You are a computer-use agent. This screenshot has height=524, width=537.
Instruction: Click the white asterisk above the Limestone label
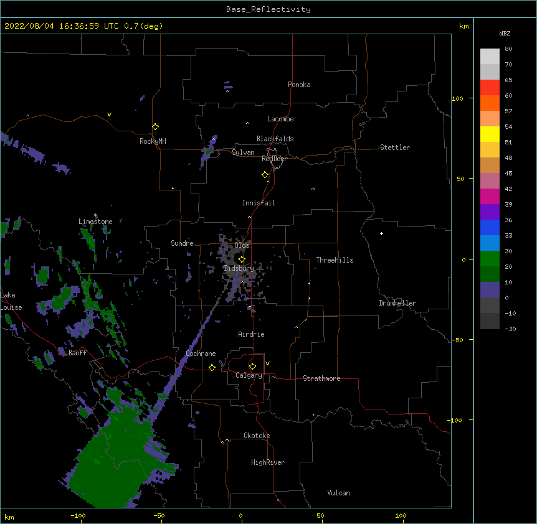[95, 215]
